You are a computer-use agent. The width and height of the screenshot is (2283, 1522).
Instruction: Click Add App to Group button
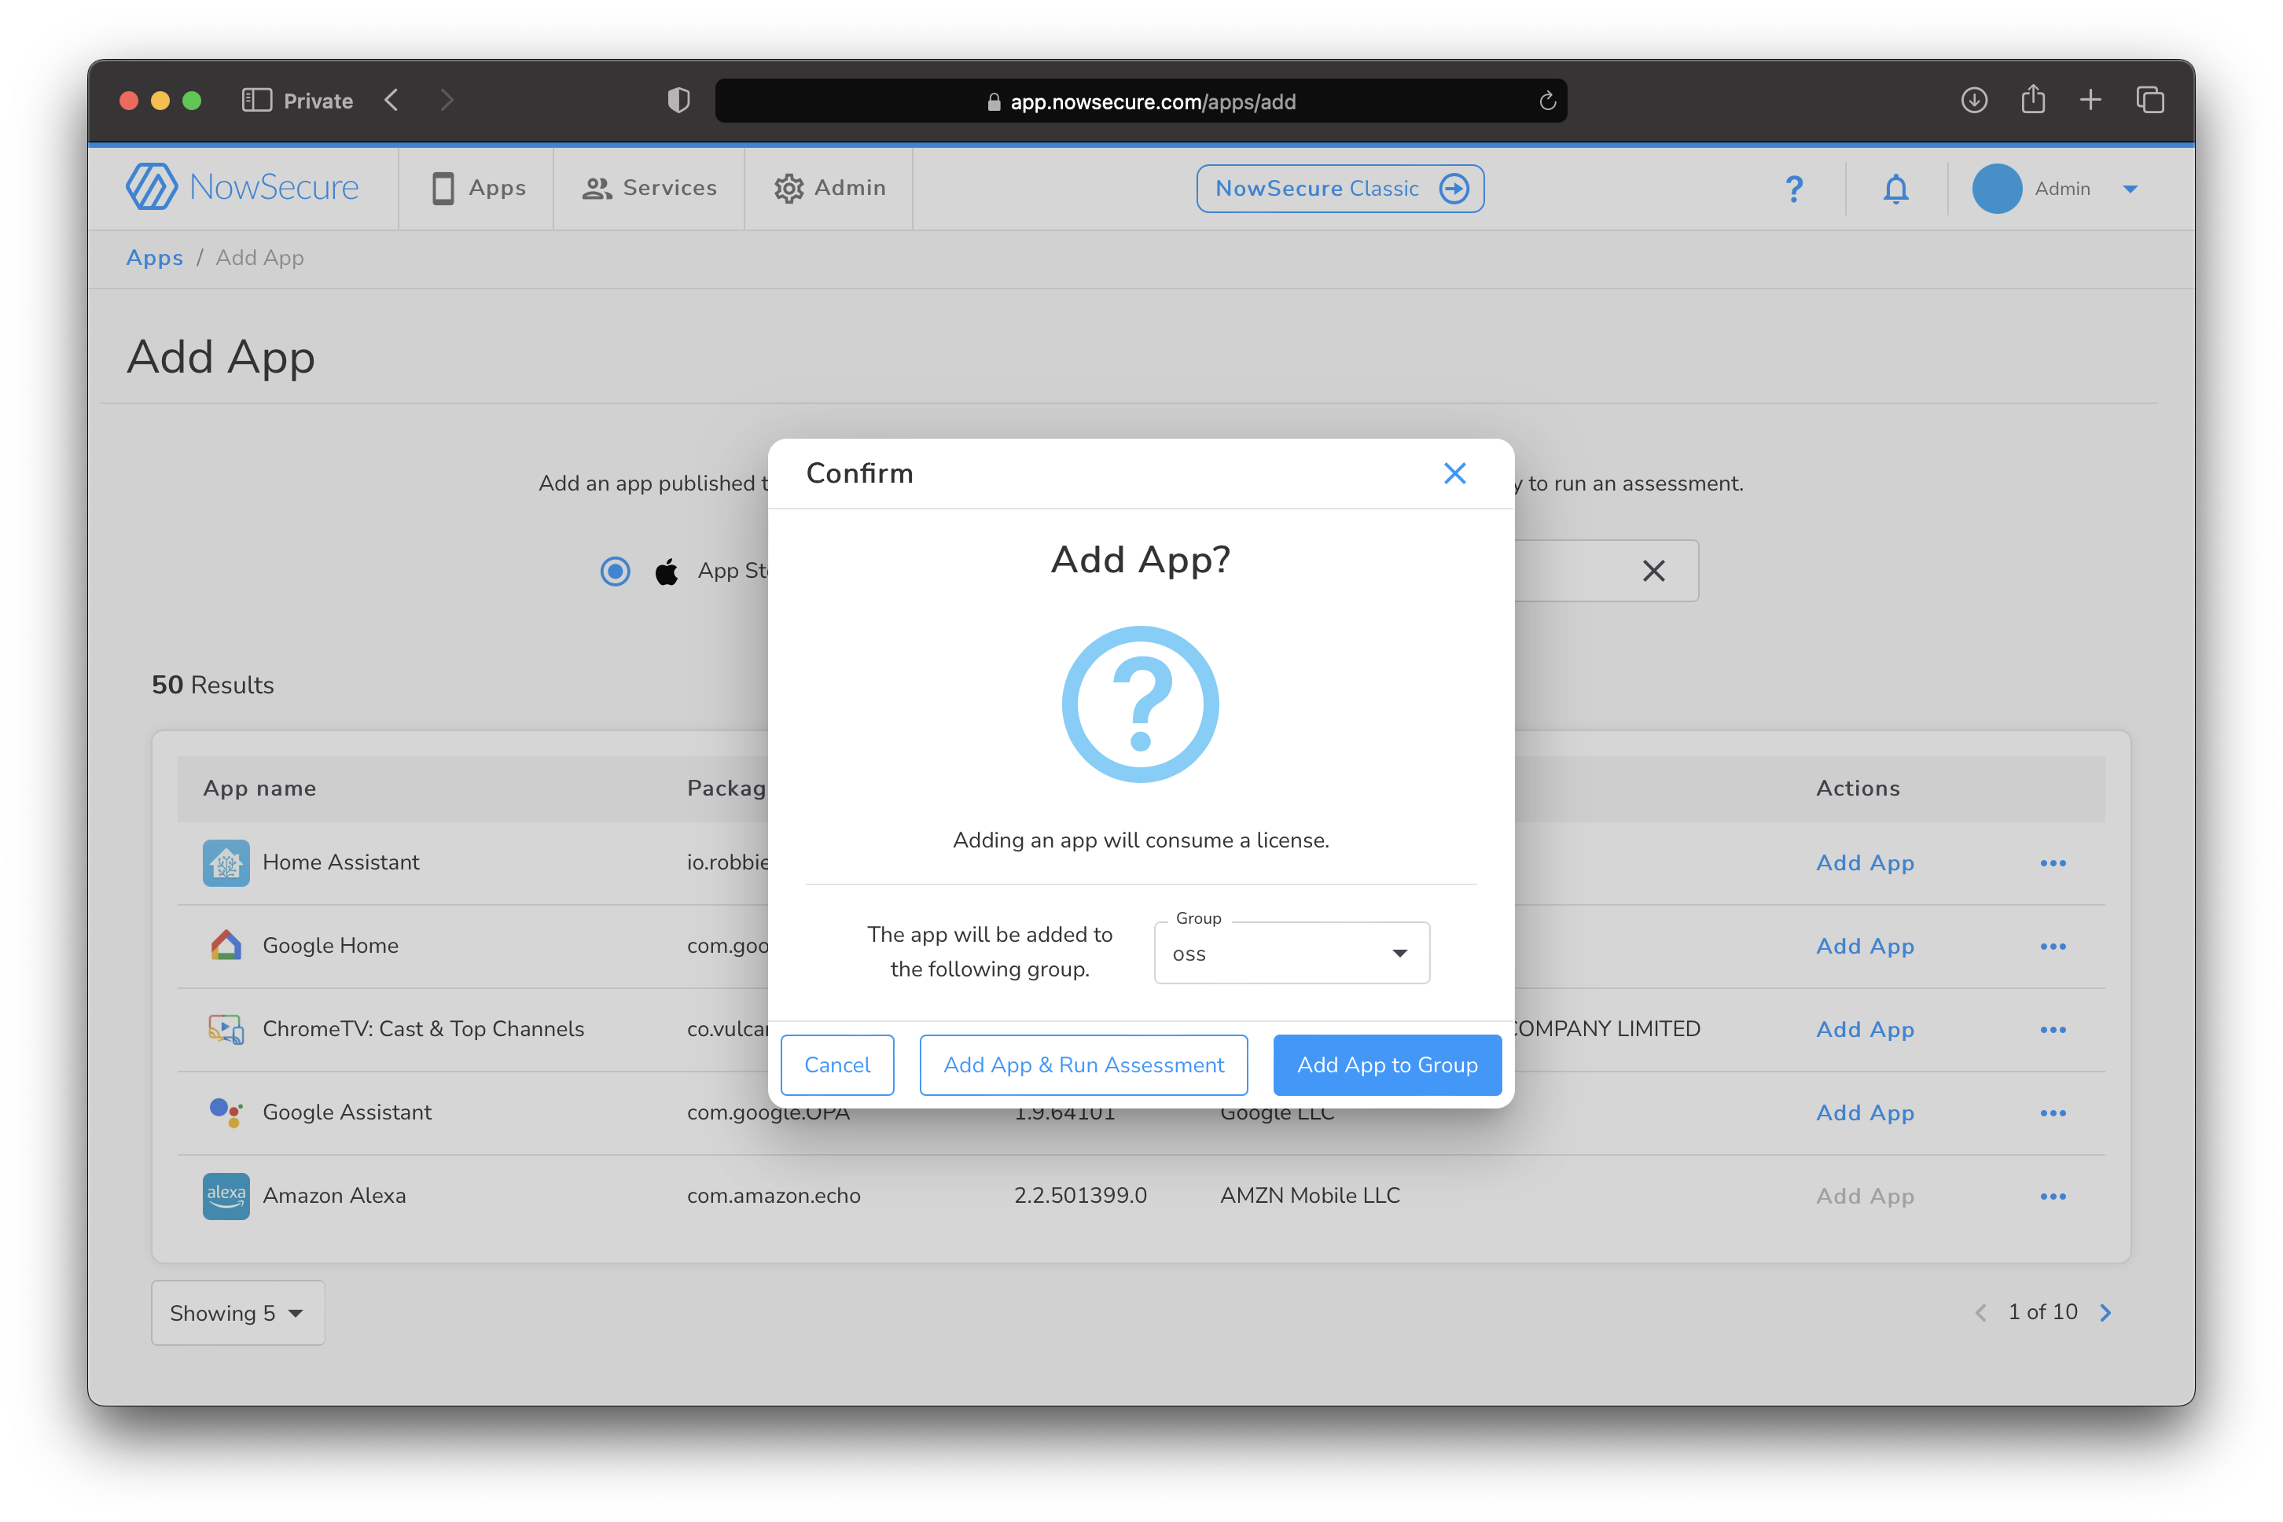(1387, 1064)
